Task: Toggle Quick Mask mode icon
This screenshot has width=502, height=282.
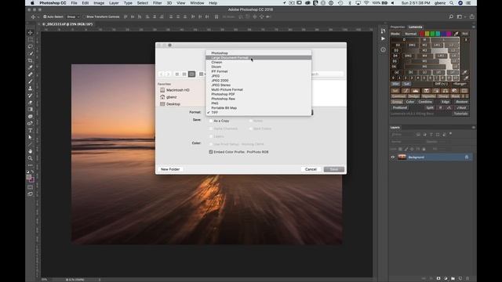Action: coord(31,187)
